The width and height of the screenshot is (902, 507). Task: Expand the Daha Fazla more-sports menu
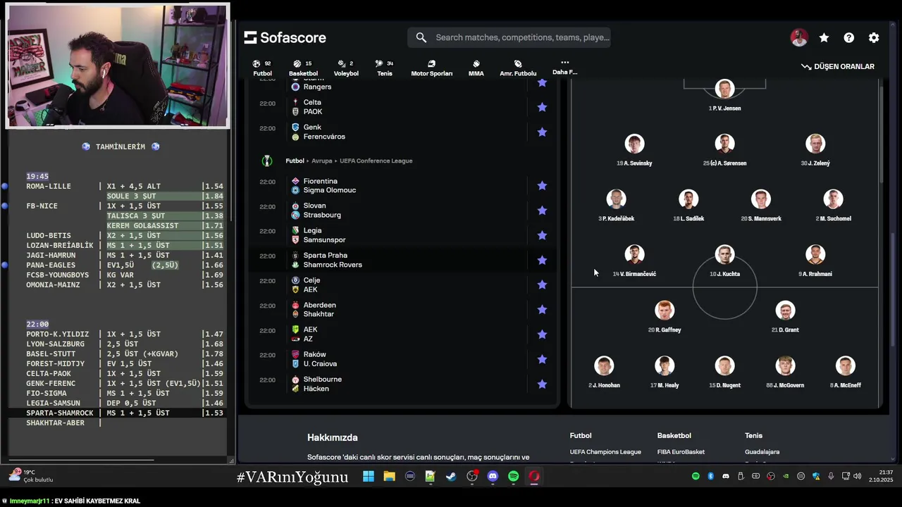tap(564, 67)
